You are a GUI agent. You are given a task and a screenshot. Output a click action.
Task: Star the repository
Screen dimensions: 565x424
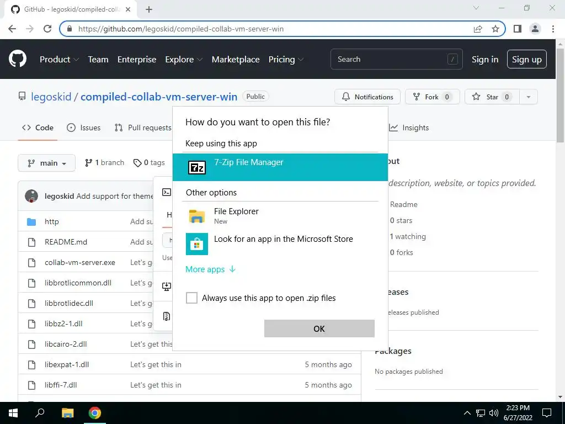492,97
